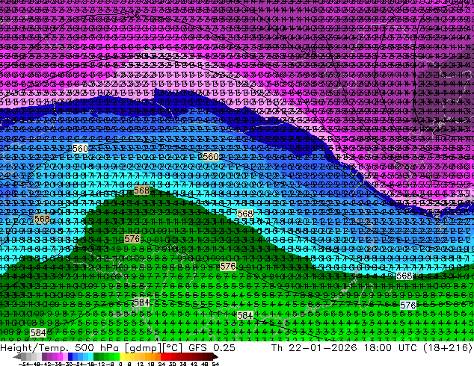
Task: Click the rightmost '576' contour label
Action: click(x=407, y=305)
